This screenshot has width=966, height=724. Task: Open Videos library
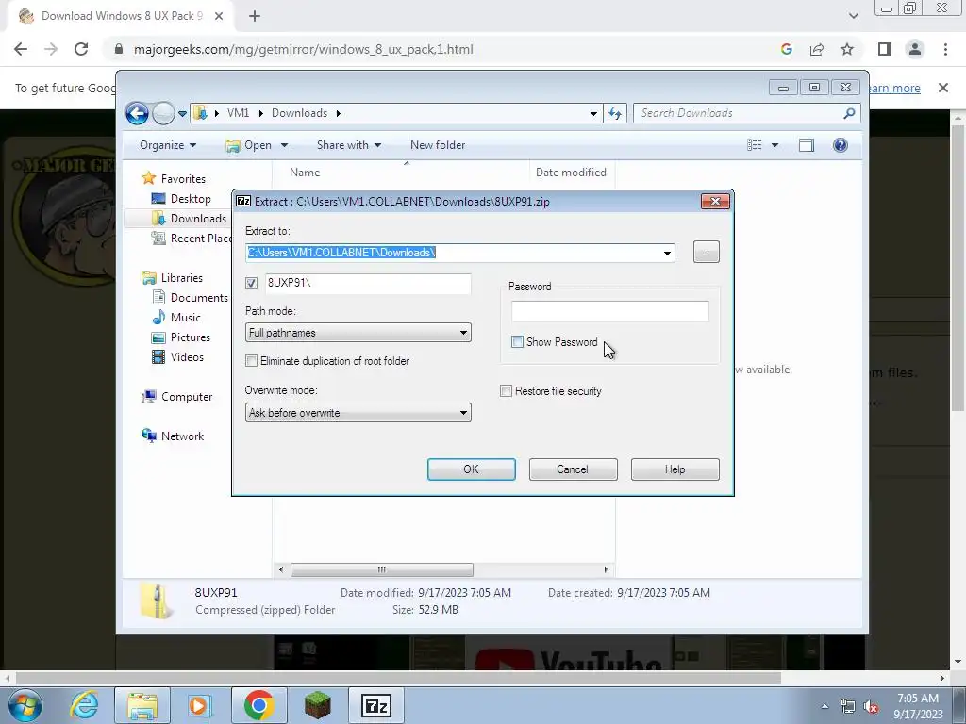coord(187,357)
